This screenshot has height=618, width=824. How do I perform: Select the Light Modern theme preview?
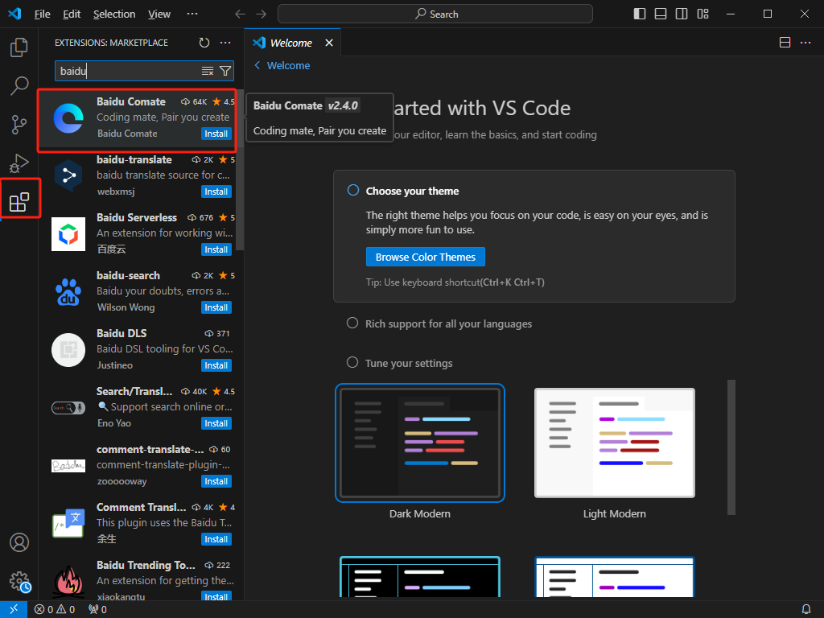point(614,443)
